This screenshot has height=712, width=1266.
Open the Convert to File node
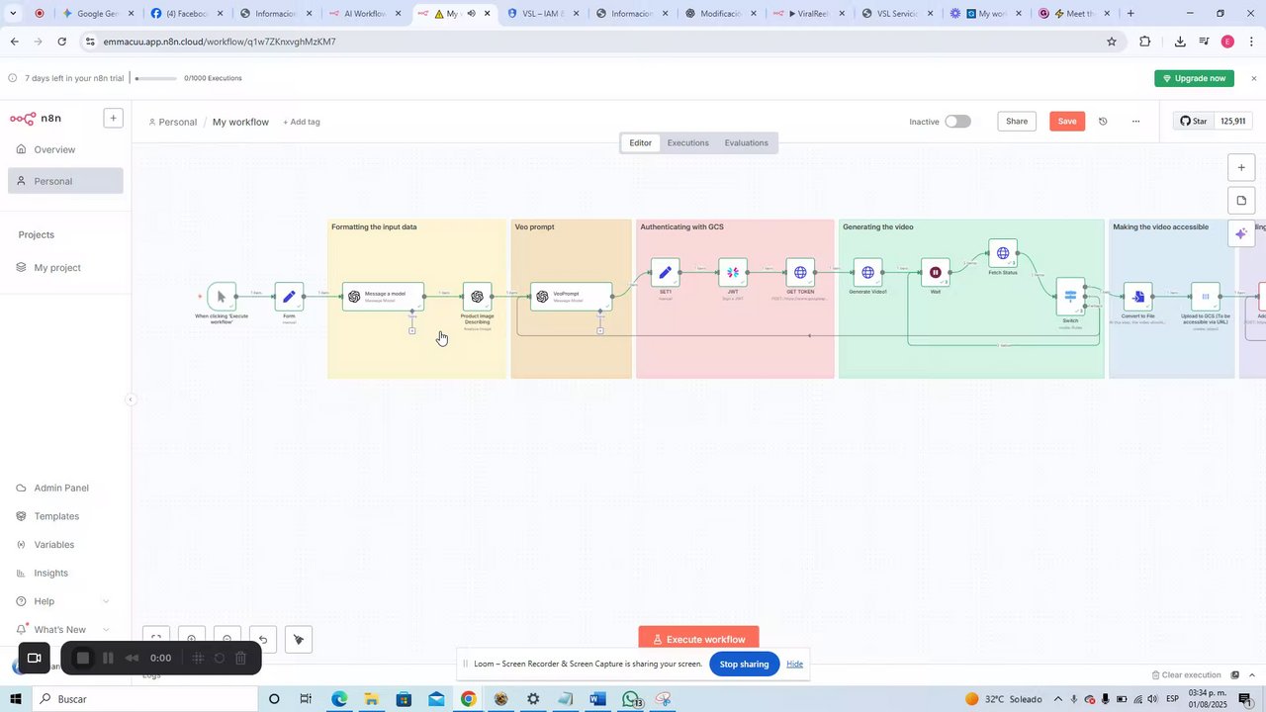(1137, 297)
